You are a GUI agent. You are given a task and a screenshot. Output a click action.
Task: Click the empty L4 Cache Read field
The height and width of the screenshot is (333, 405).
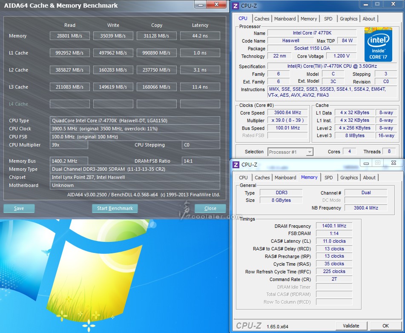click(70, 104)
